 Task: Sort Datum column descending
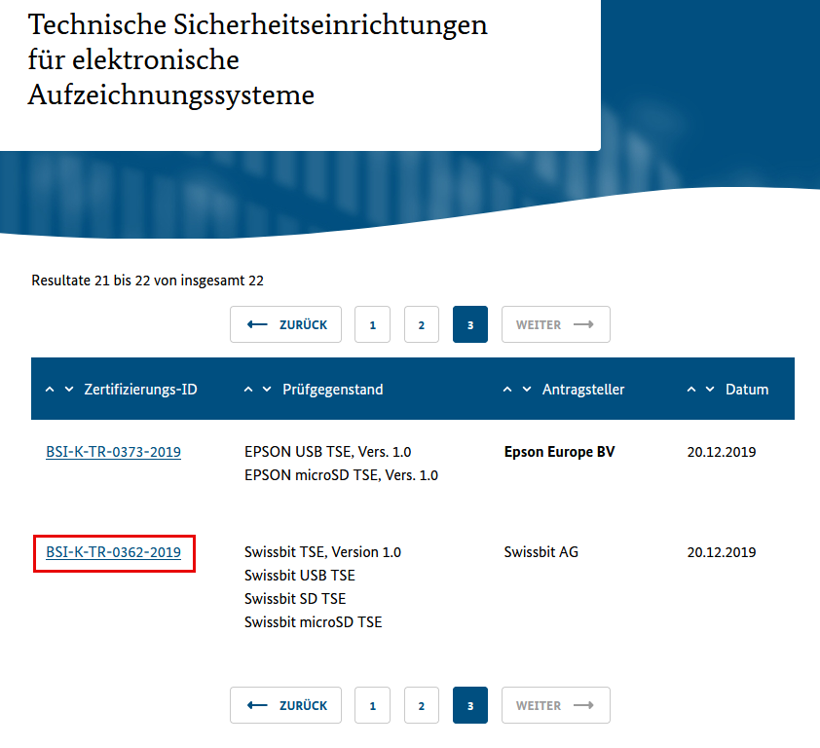[x=710, y=390]
